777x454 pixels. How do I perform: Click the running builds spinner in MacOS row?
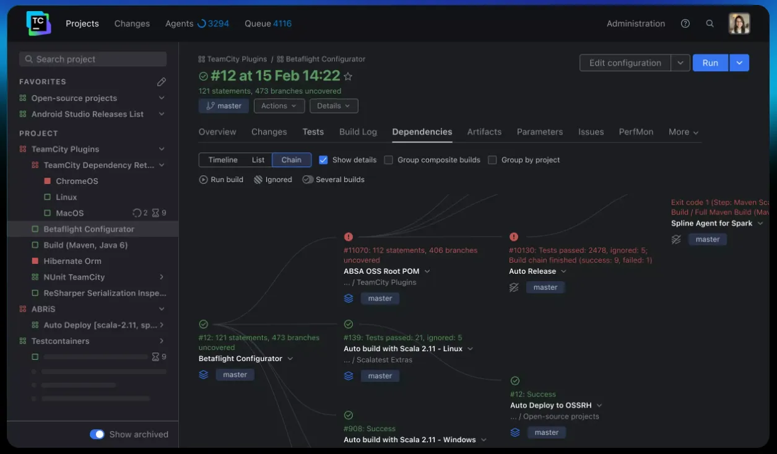coord(137,213)
